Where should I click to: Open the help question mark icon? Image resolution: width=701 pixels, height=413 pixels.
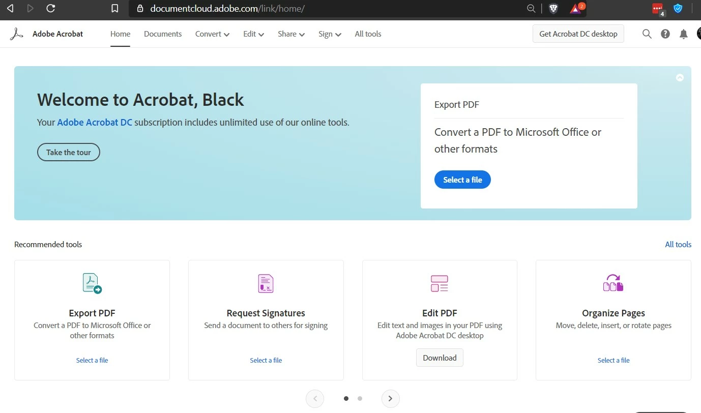[x=665, y=34]
